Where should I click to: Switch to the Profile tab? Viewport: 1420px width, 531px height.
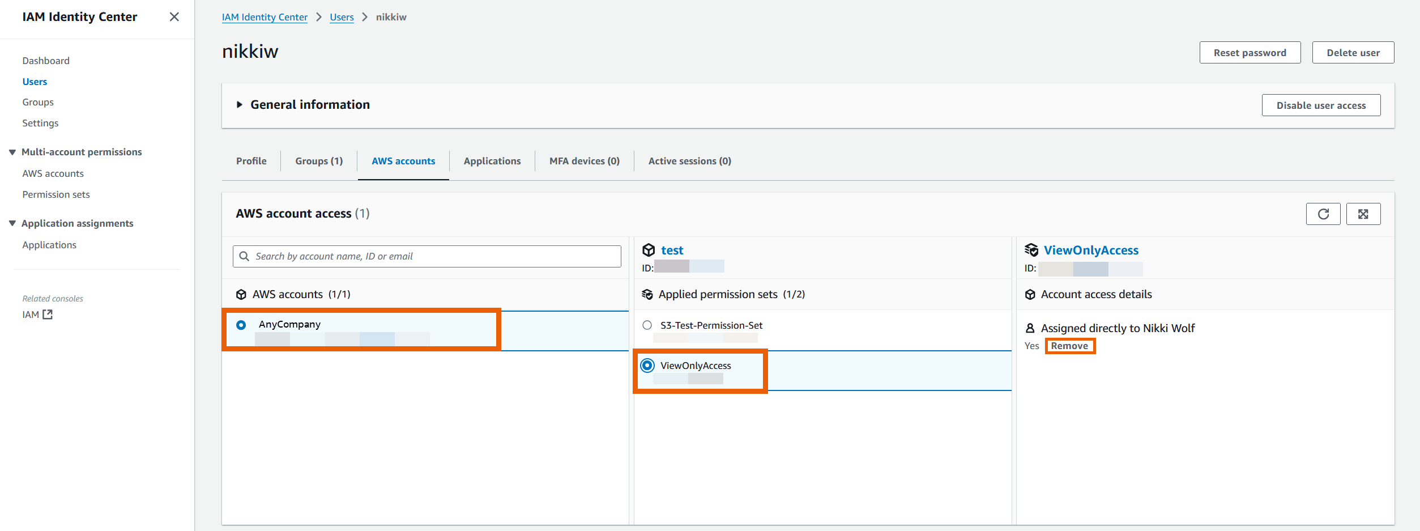[251, 161]
